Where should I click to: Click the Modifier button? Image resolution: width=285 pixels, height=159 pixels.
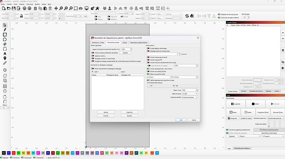125,53
